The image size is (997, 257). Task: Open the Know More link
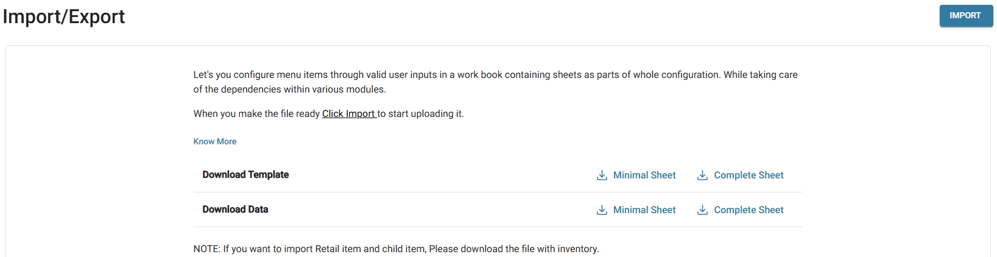click(215, 141)
